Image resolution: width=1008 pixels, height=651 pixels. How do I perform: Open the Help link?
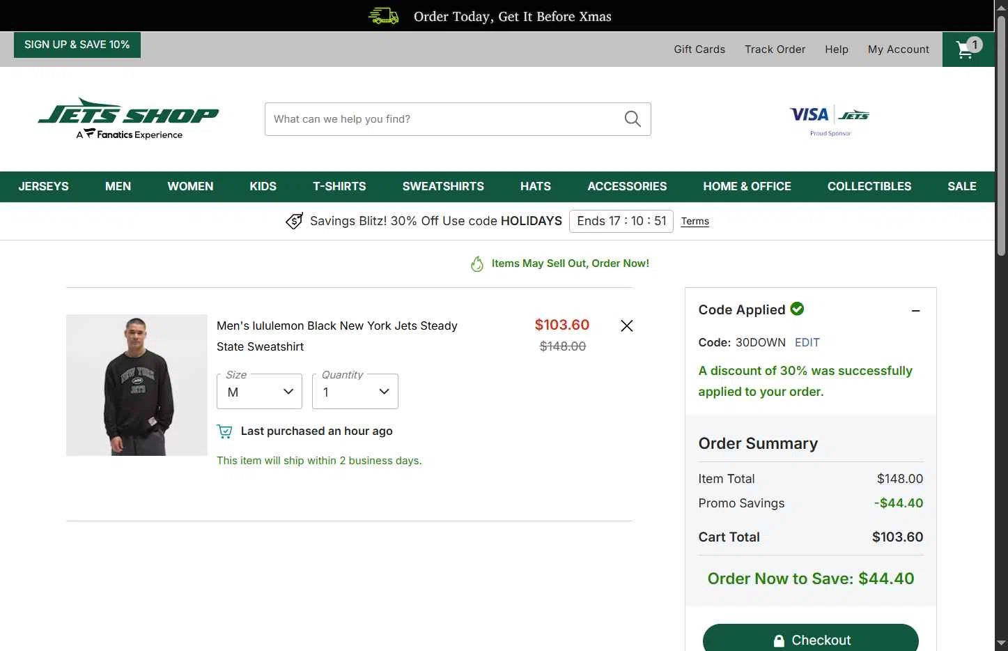click(837, 49)
